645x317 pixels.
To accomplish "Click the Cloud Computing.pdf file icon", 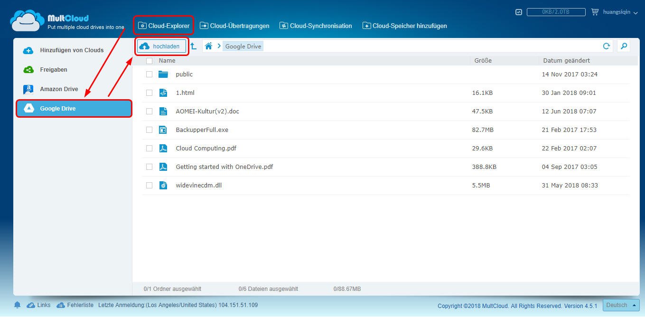I will (163, 148).
